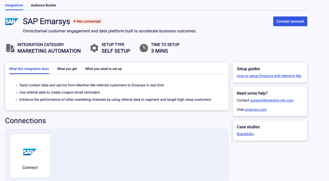Click the SAP Emarsys page title

(x=46, y=21)
